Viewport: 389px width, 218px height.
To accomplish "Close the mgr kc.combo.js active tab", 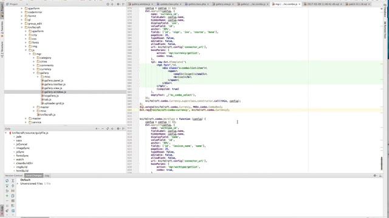I will (300, 4).
